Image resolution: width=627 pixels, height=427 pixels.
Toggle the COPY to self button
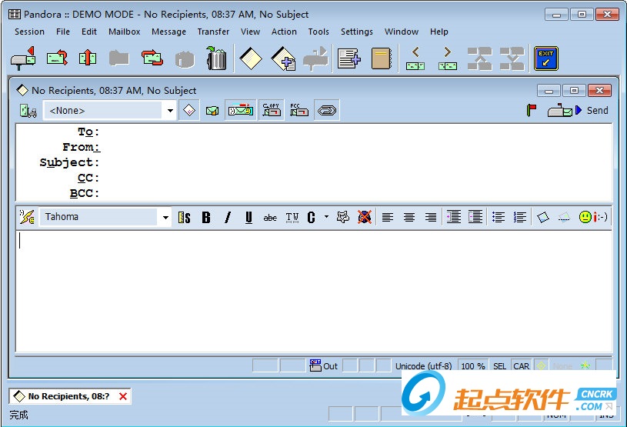[x=272, y=110]
